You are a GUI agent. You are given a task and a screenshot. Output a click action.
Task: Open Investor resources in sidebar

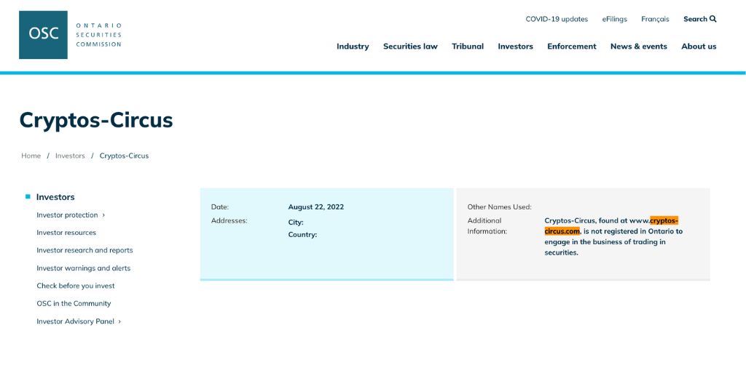coord(66,233)
